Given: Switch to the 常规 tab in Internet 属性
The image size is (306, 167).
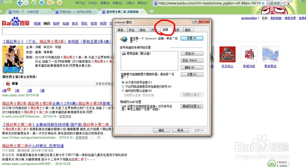Looking at the screenshot, I should point(121,30).
